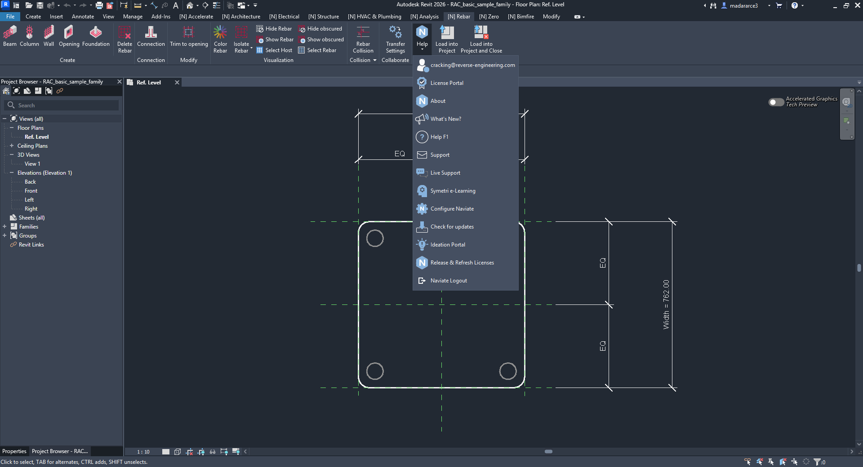
Task: Toggle Show obscured rebar option
Action: (321, 40)
